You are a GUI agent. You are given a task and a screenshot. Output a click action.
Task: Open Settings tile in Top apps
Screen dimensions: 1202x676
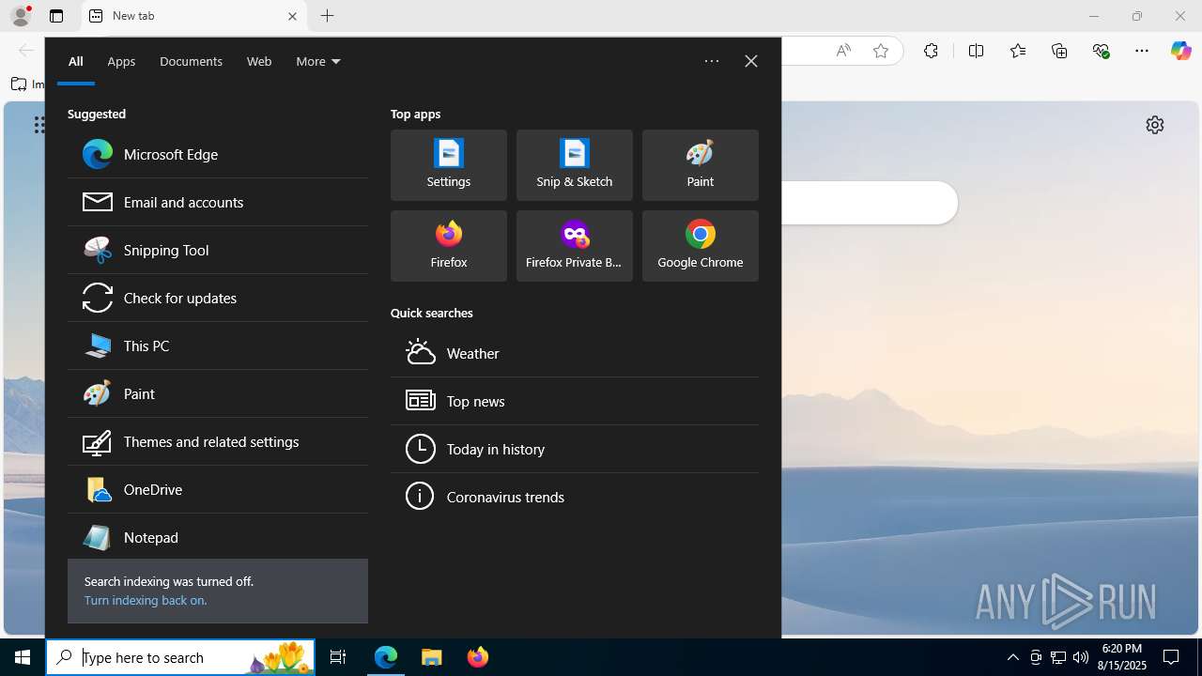pyautogui.click(x=449, y=165)
